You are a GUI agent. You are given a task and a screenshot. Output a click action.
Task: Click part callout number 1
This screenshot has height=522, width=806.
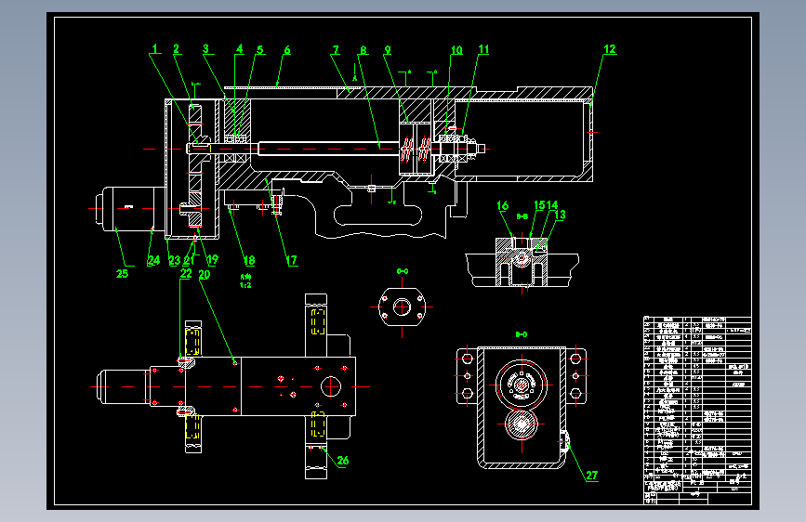point(154,49)
